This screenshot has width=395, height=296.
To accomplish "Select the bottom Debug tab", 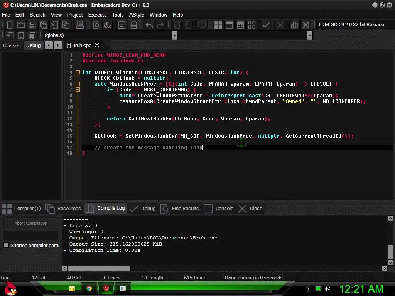I will (143, 209).
